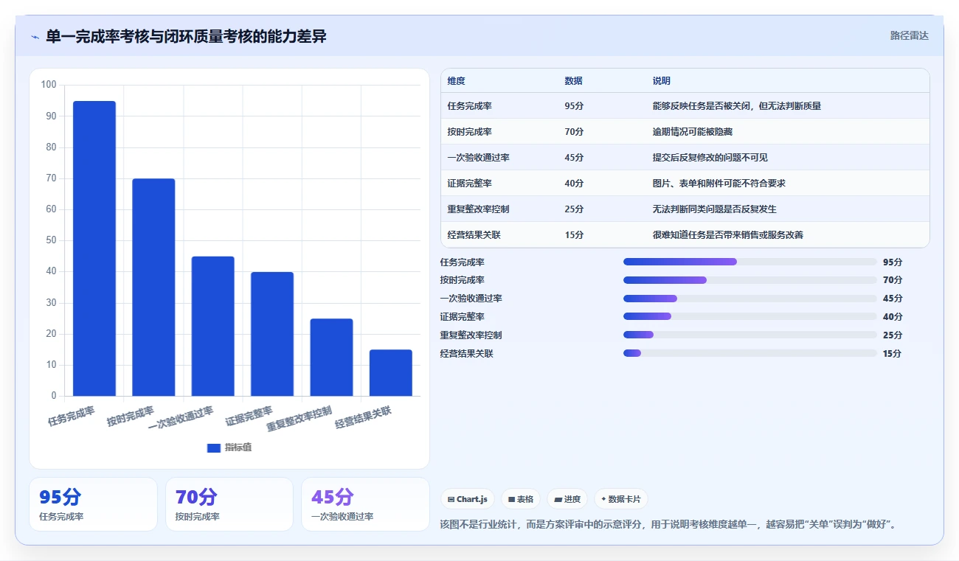Open the 45分 一次验收通过率 stat card
The height and width of the screenshot is (561, 959).
[x=365, y=504]
